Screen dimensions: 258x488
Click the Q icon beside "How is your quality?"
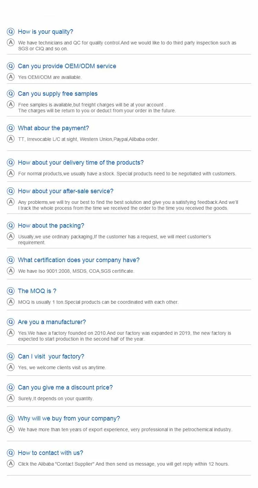[x=11, y=32]
